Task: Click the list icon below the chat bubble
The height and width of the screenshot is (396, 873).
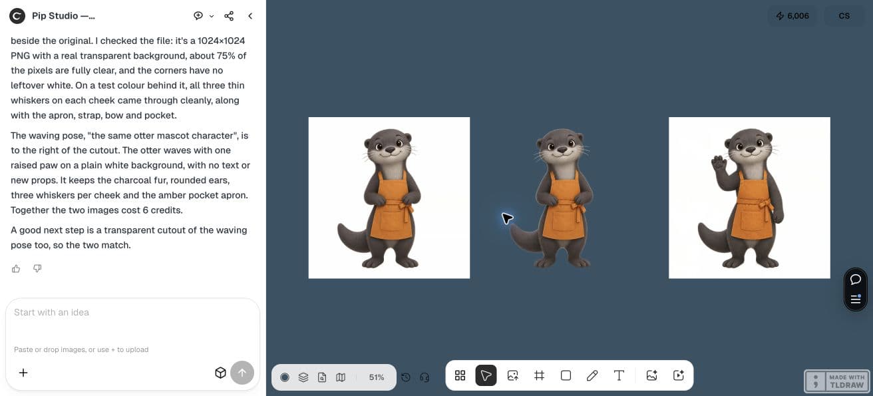Action: tap(856, 299)
